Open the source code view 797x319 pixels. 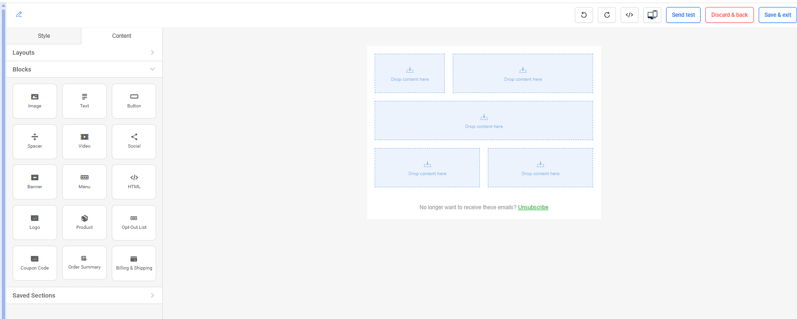point(630,15)
